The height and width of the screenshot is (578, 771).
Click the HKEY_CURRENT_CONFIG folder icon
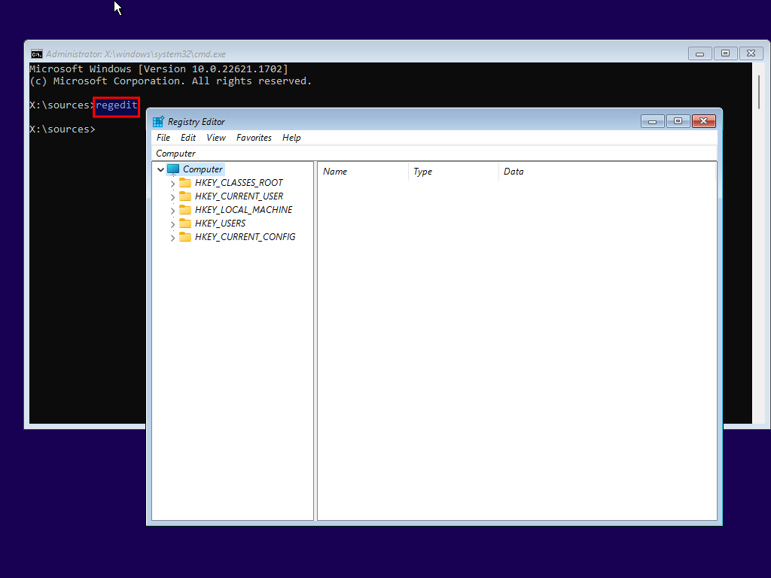pos(185,237)
